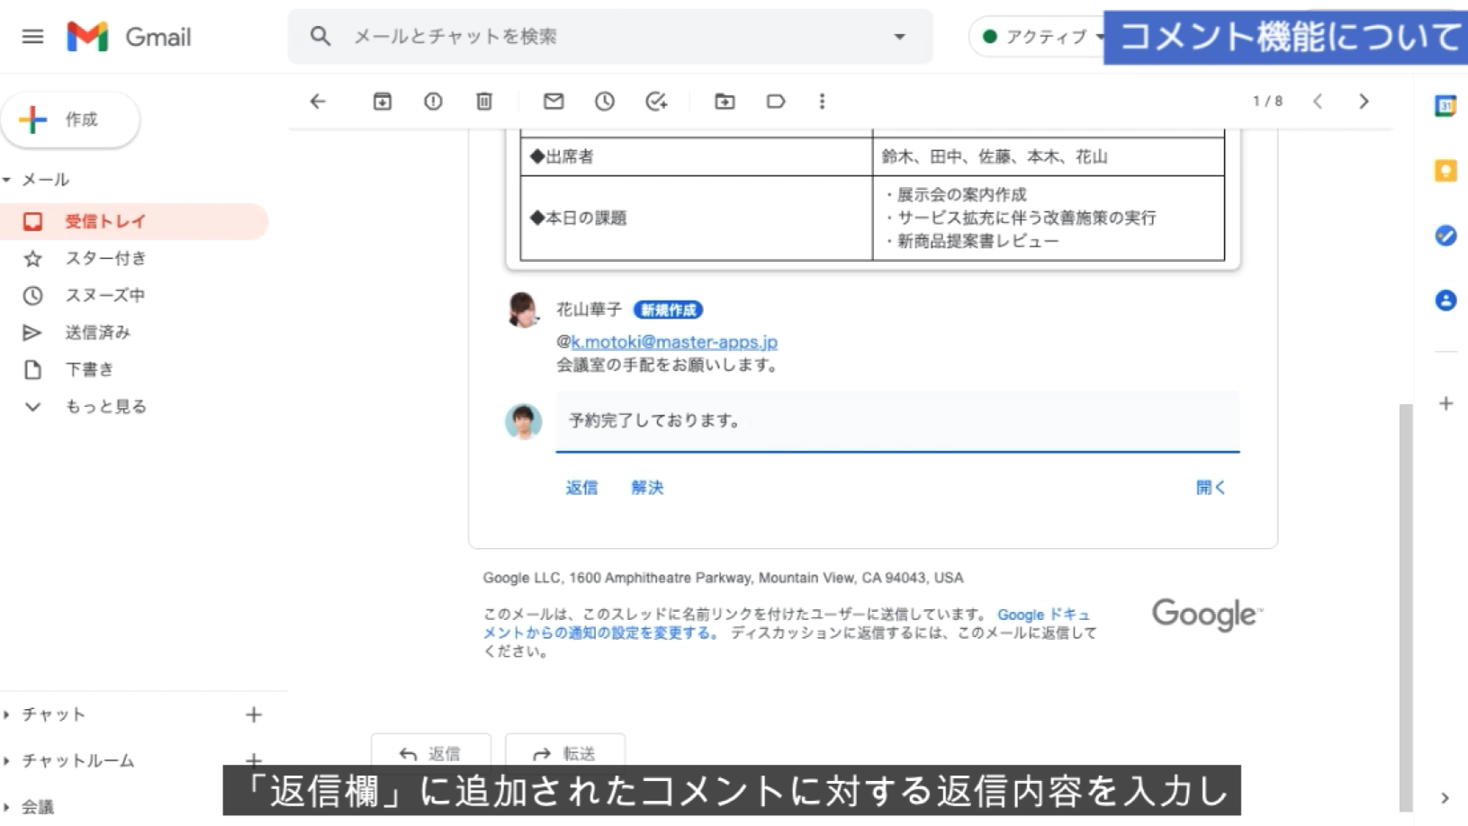Open the Google ドキュメント notification settings link

click(x=787, y=624)
